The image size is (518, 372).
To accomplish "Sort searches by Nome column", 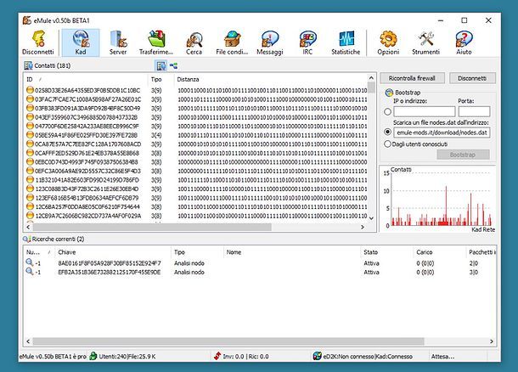I will (x=292, y=252).
